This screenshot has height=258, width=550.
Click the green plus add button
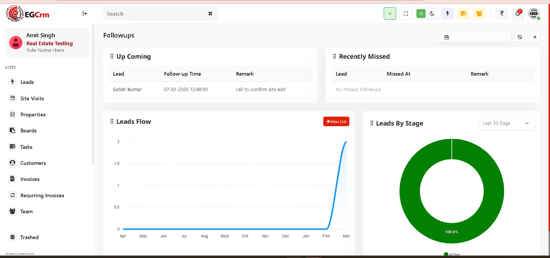coord(390,14)
